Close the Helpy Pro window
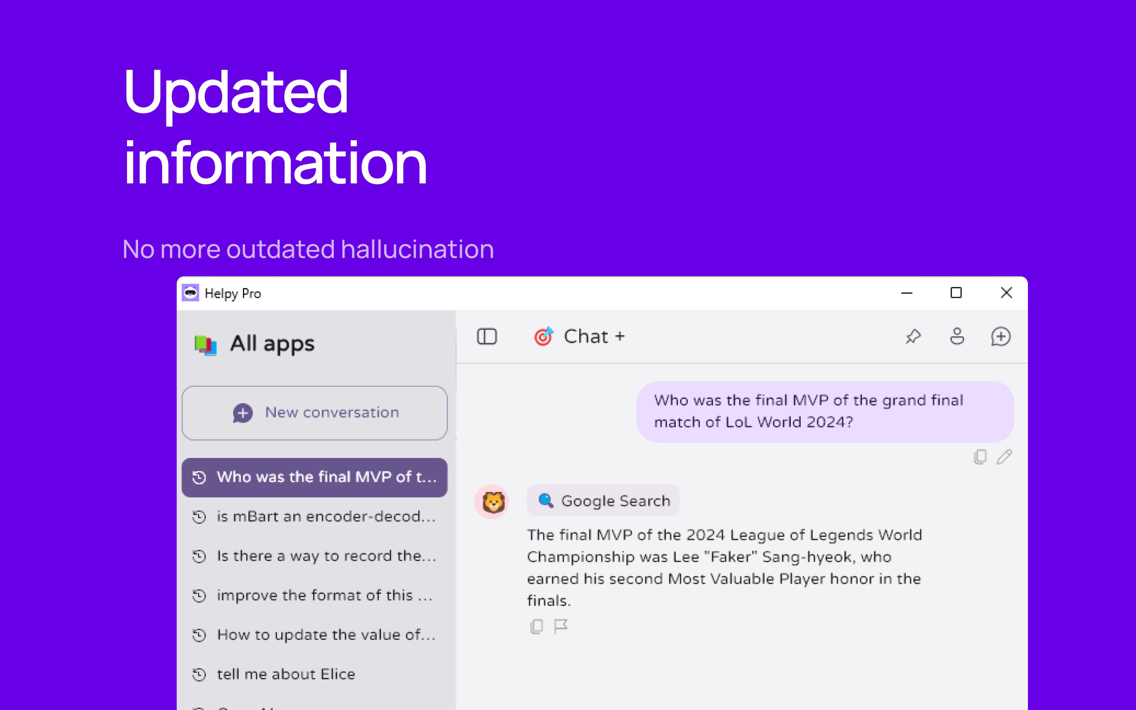 click(1006, 293)
